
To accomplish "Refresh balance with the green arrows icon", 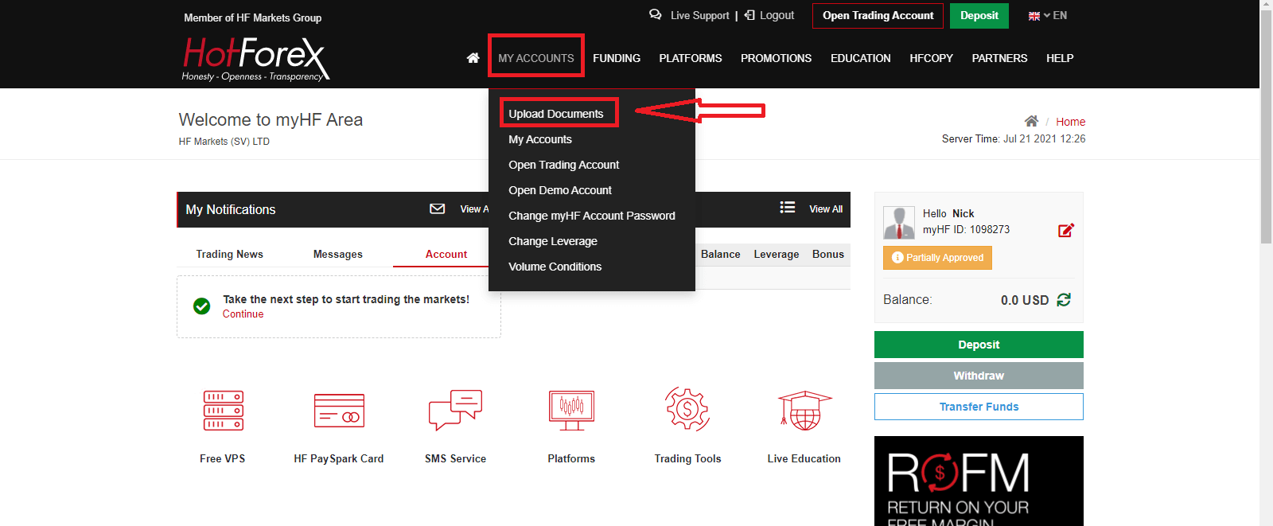I will (x=1064, y=300).
